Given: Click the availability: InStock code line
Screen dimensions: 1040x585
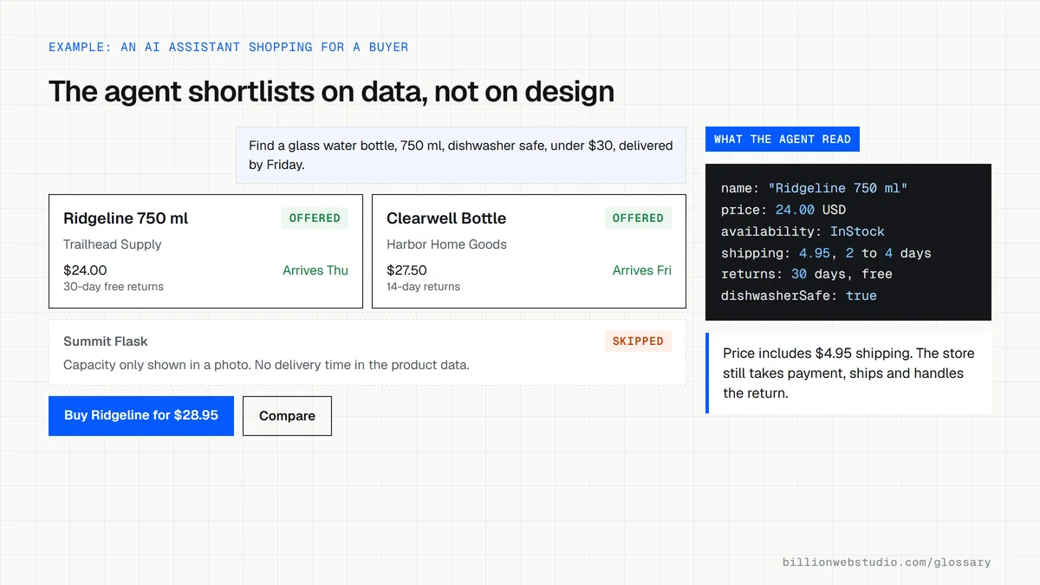Looking at the screenshot, I should pyautogui.click(x=803, y=231).
